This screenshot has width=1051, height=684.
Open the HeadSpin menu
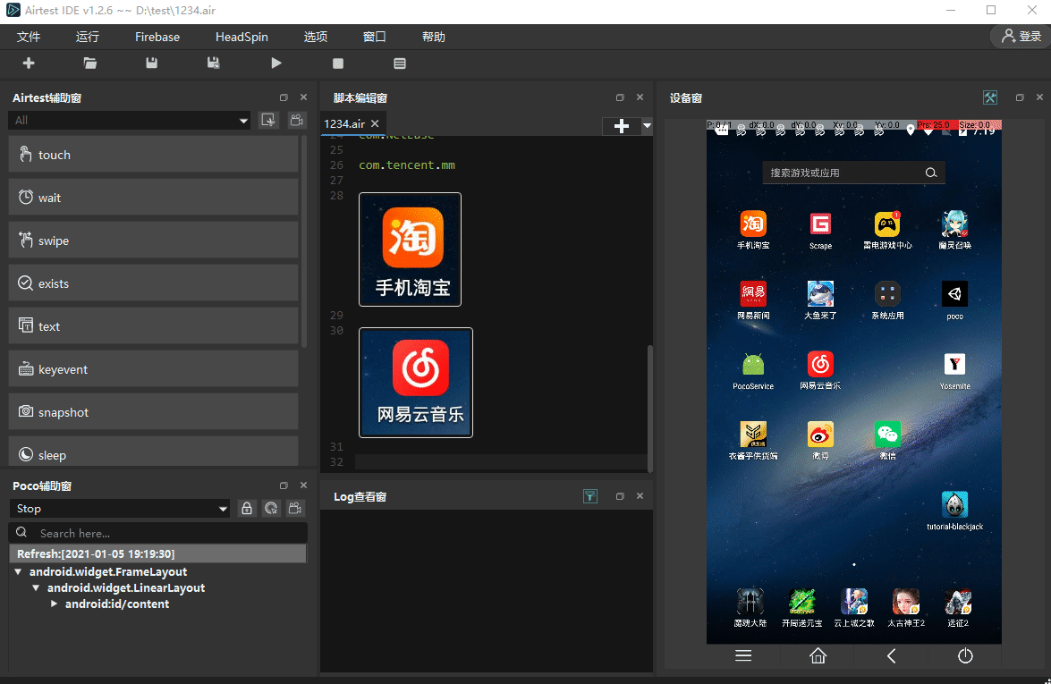pos(242,37)
